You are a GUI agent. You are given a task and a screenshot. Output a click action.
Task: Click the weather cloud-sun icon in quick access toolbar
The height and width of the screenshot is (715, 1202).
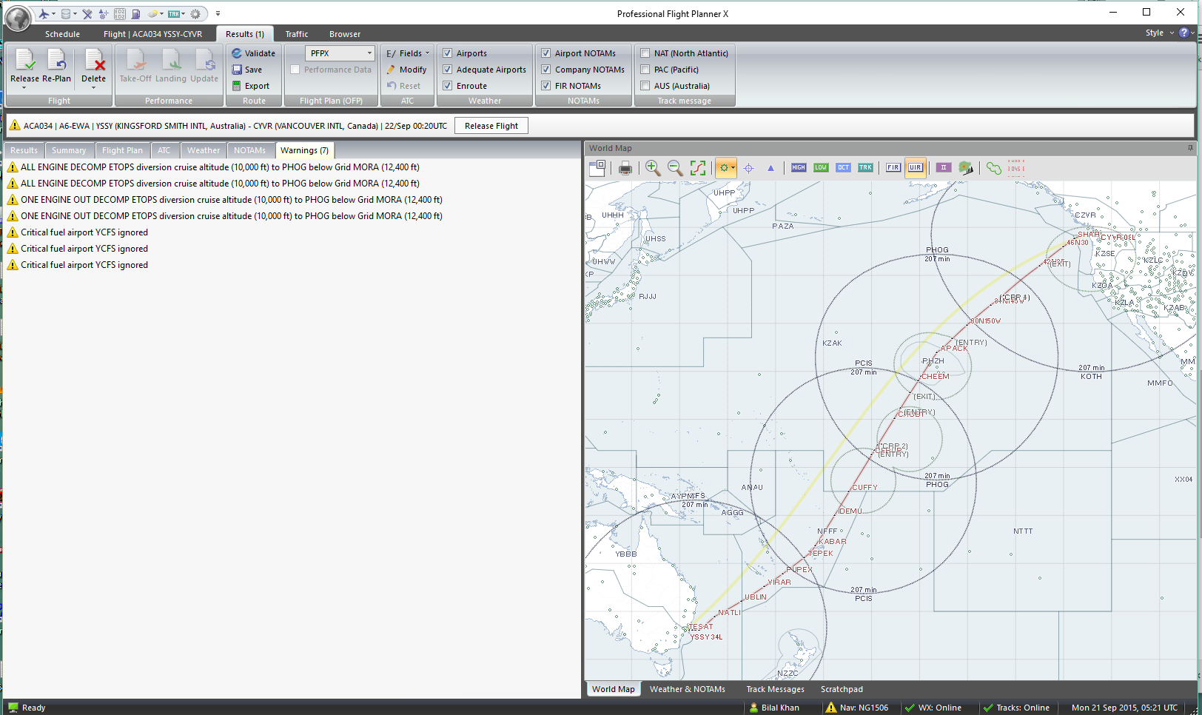152,13
